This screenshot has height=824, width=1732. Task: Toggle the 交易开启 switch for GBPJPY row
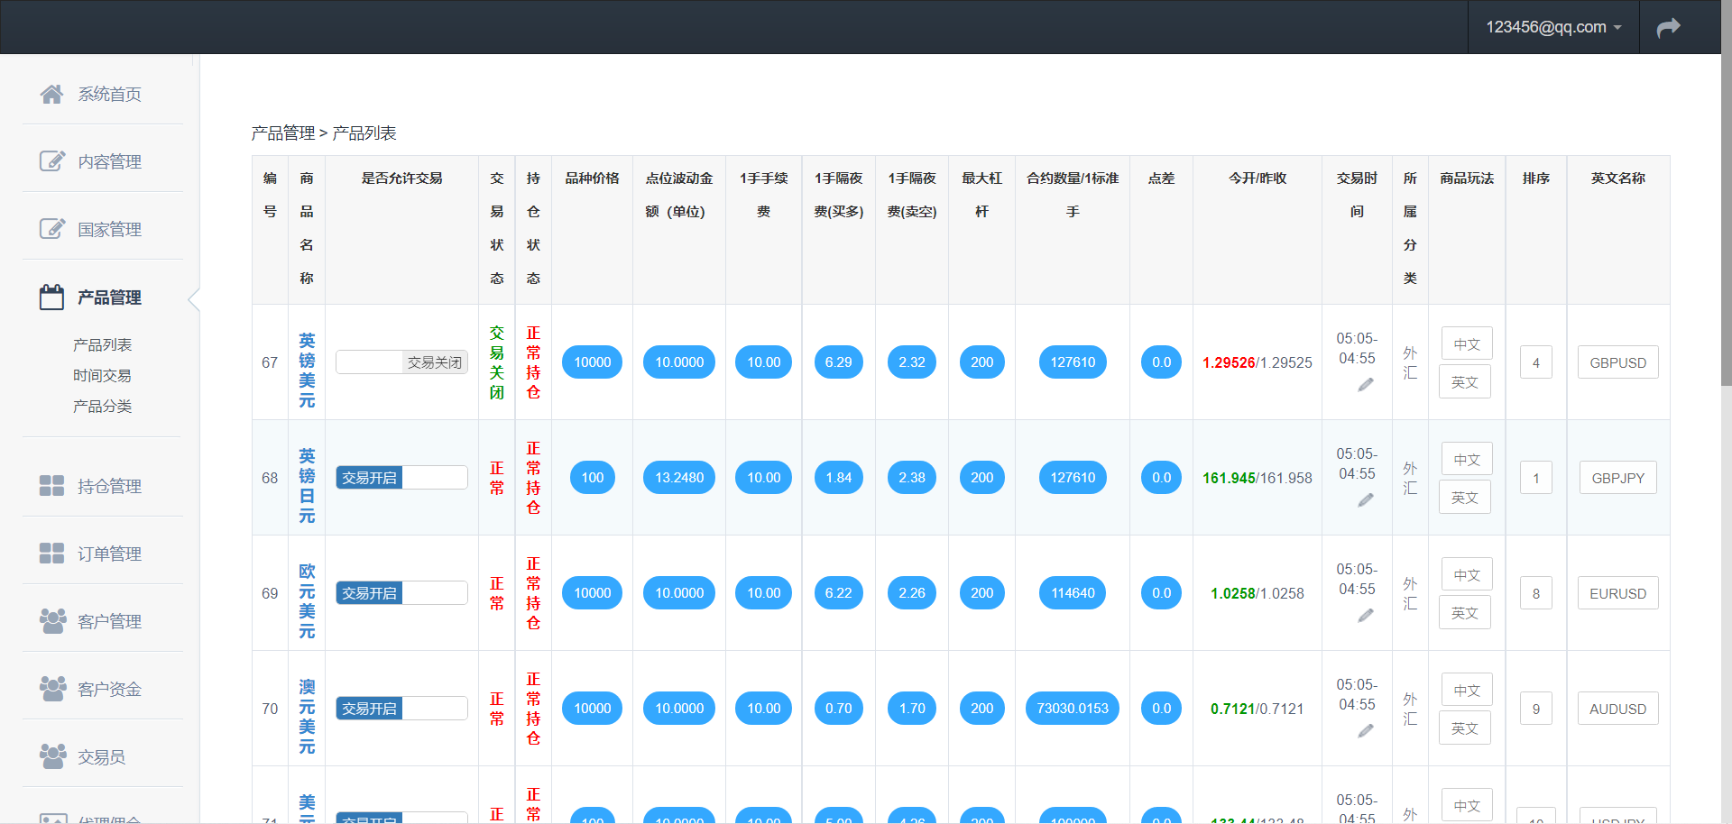[x=401, y=478]
